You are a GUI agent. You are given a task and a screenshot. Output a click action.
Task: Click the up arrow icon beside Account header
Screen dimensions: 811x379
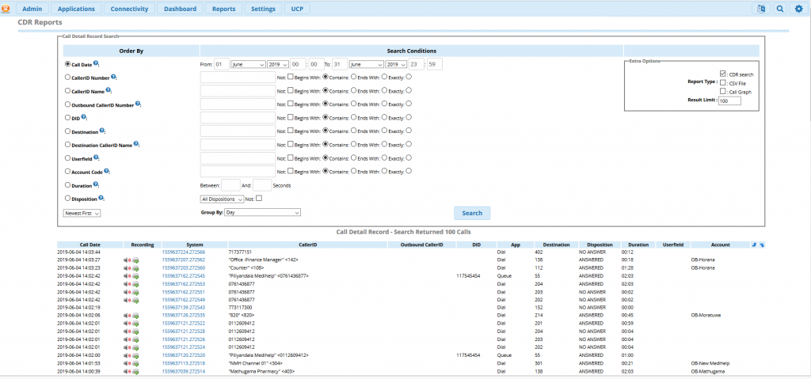tap(755, 244)
